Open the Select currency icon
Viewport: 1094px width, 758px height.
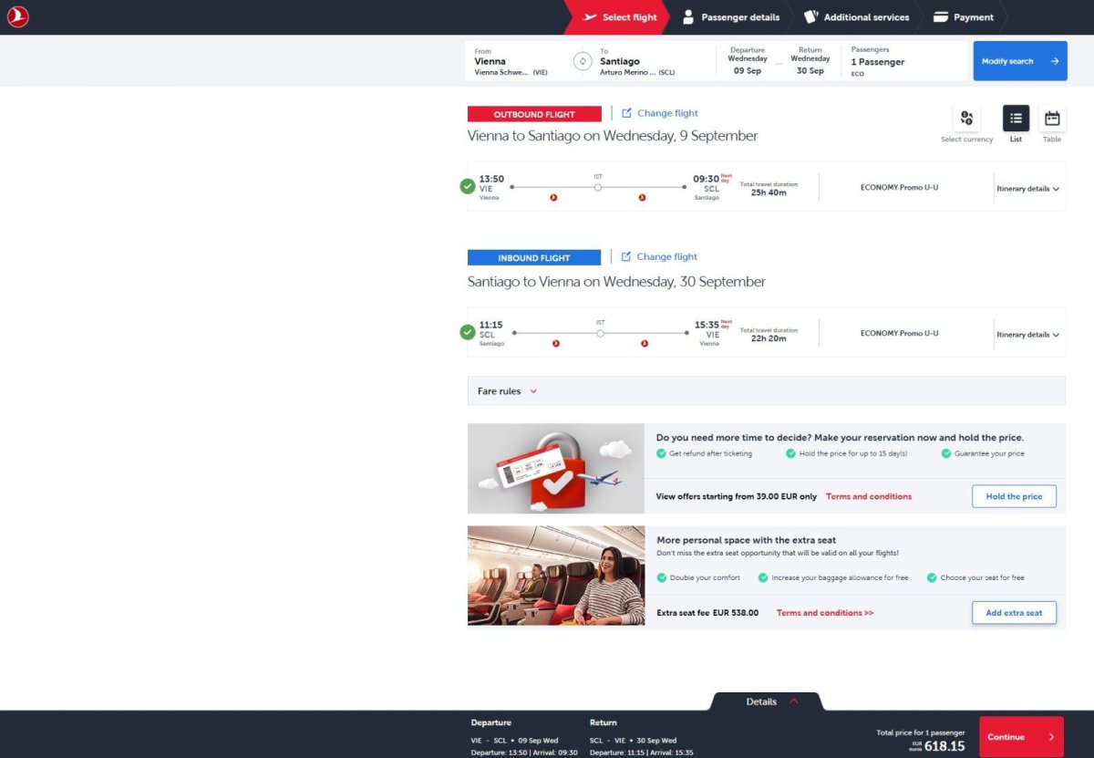click(966, 119)
